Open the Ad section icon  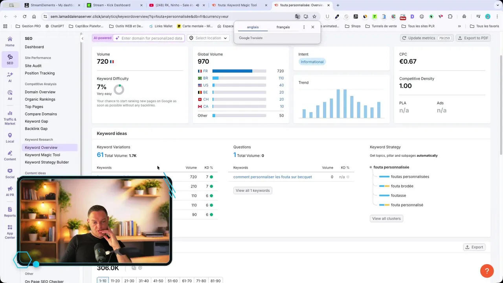coord(10,95)
